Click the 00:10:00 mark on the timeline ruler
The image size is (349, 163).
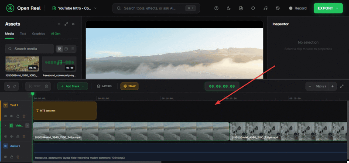(x=167, y=98)
